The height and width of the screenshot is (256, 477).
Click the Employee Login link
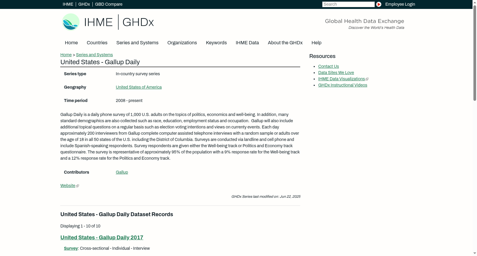coord(400,4)
